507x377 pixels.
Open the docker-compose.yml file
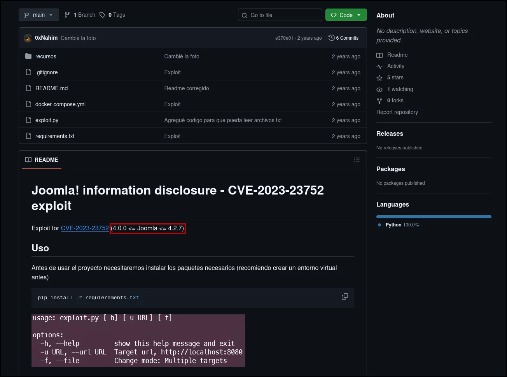coord(60,104)
